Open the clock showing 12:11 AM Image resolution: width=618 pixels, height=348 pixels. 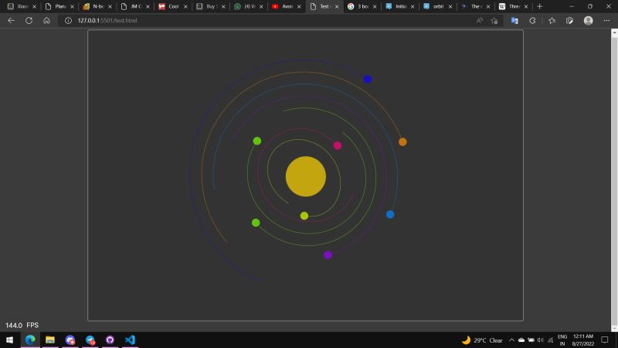point(583,340)
